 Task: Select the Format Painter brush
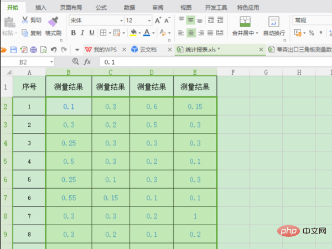point(53,22)
